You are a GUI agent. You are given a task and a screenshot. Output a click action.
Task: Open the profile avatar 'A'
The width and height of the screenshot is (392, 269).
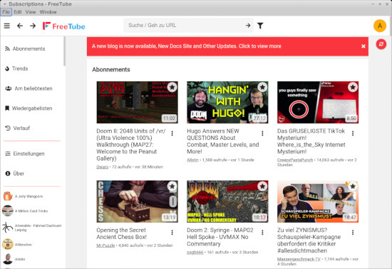380,26
